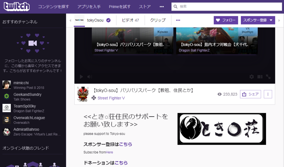Open OverwatchLeague recommended channel
The height and width of the screenshot is (167, 284).
pos(33,120)
